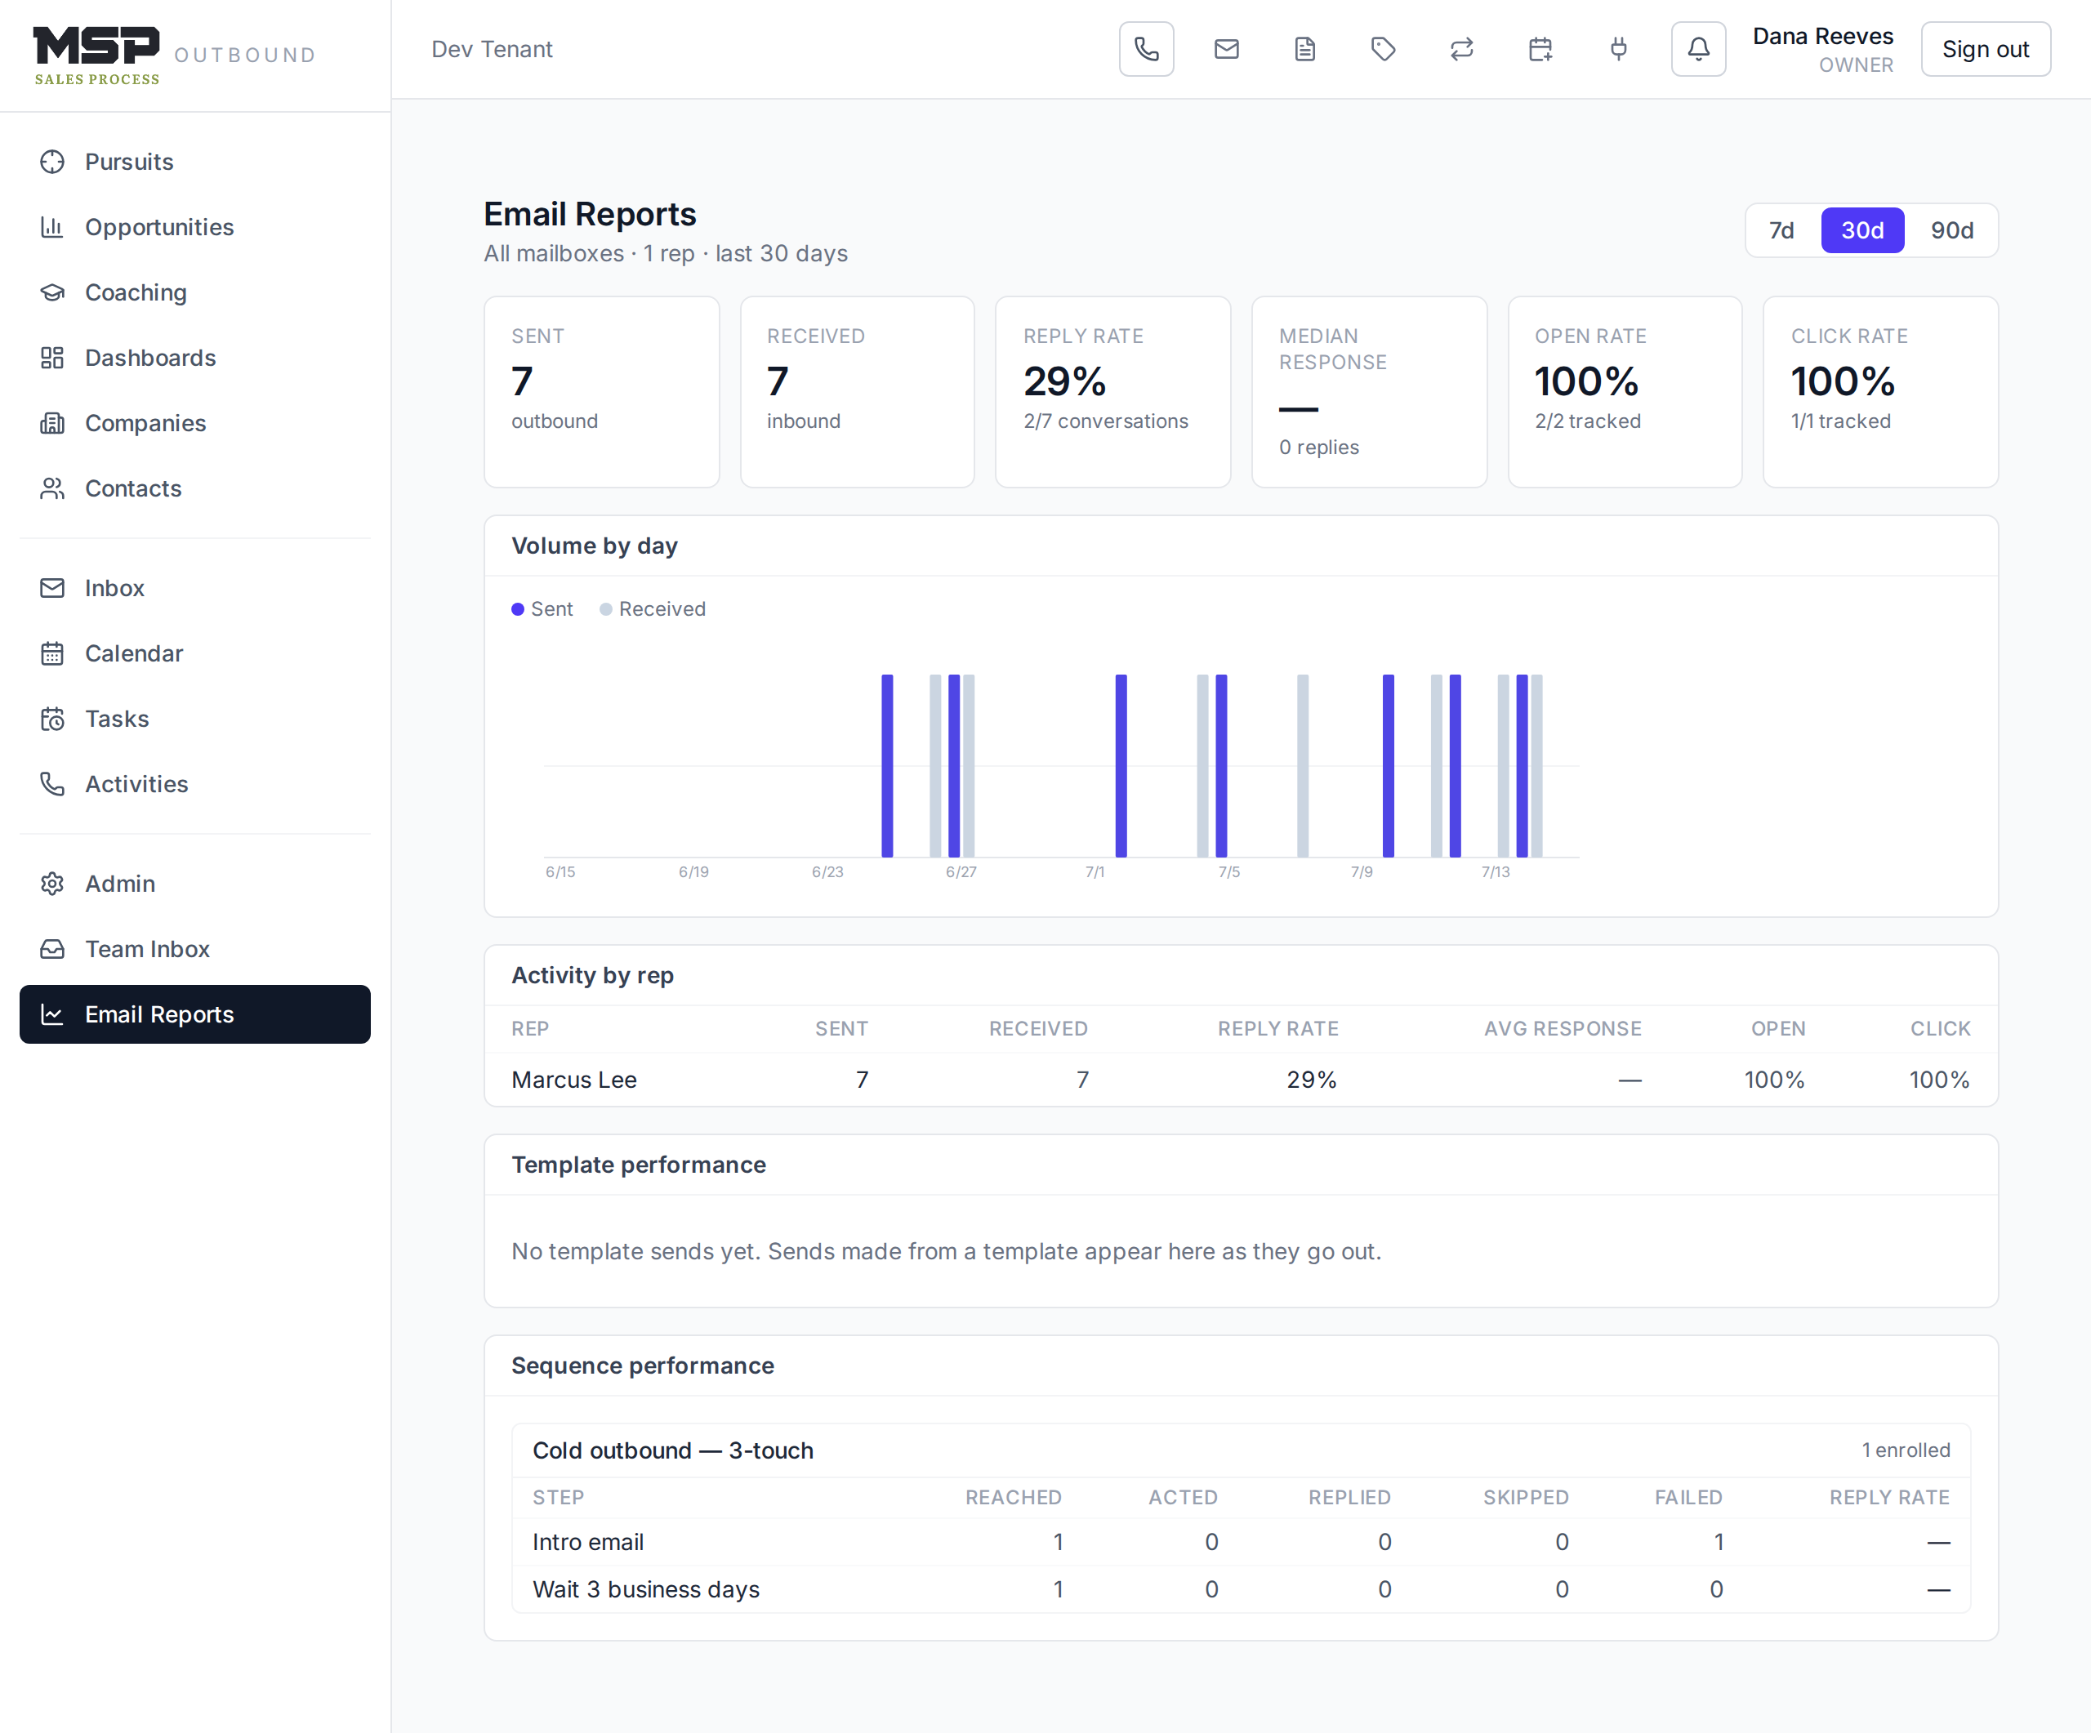Screen dimensions: 2091x1733
Task: Click the Companies building icon
Action: pyautogui.click(x=51, y=423)
